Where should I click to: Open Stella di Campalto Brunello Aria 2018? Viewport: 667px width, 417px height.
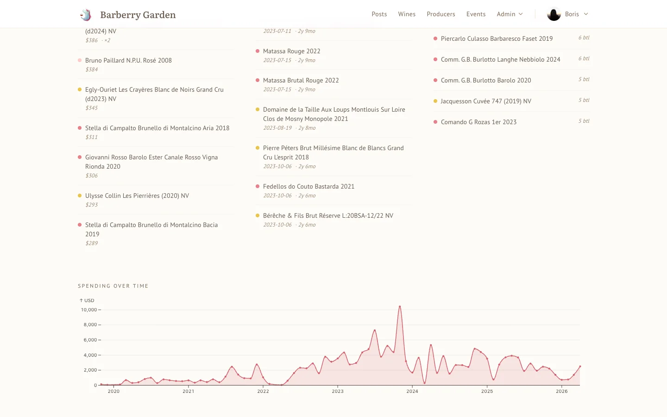point(157,128)
